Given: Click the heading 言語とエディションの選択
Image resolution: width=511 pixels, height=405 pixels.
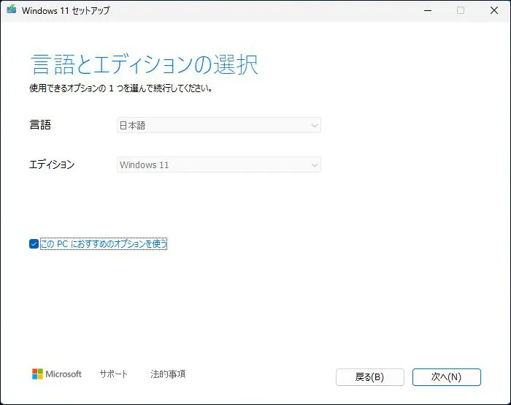Looking at the screenshot, I should [x=145, y=64].
